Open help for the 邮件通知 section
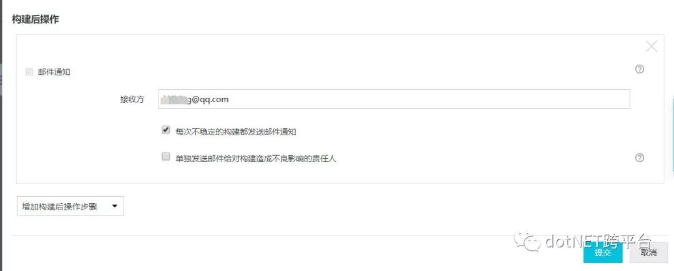The width and height of the screenshot is (674, 271). coord(640,69)
